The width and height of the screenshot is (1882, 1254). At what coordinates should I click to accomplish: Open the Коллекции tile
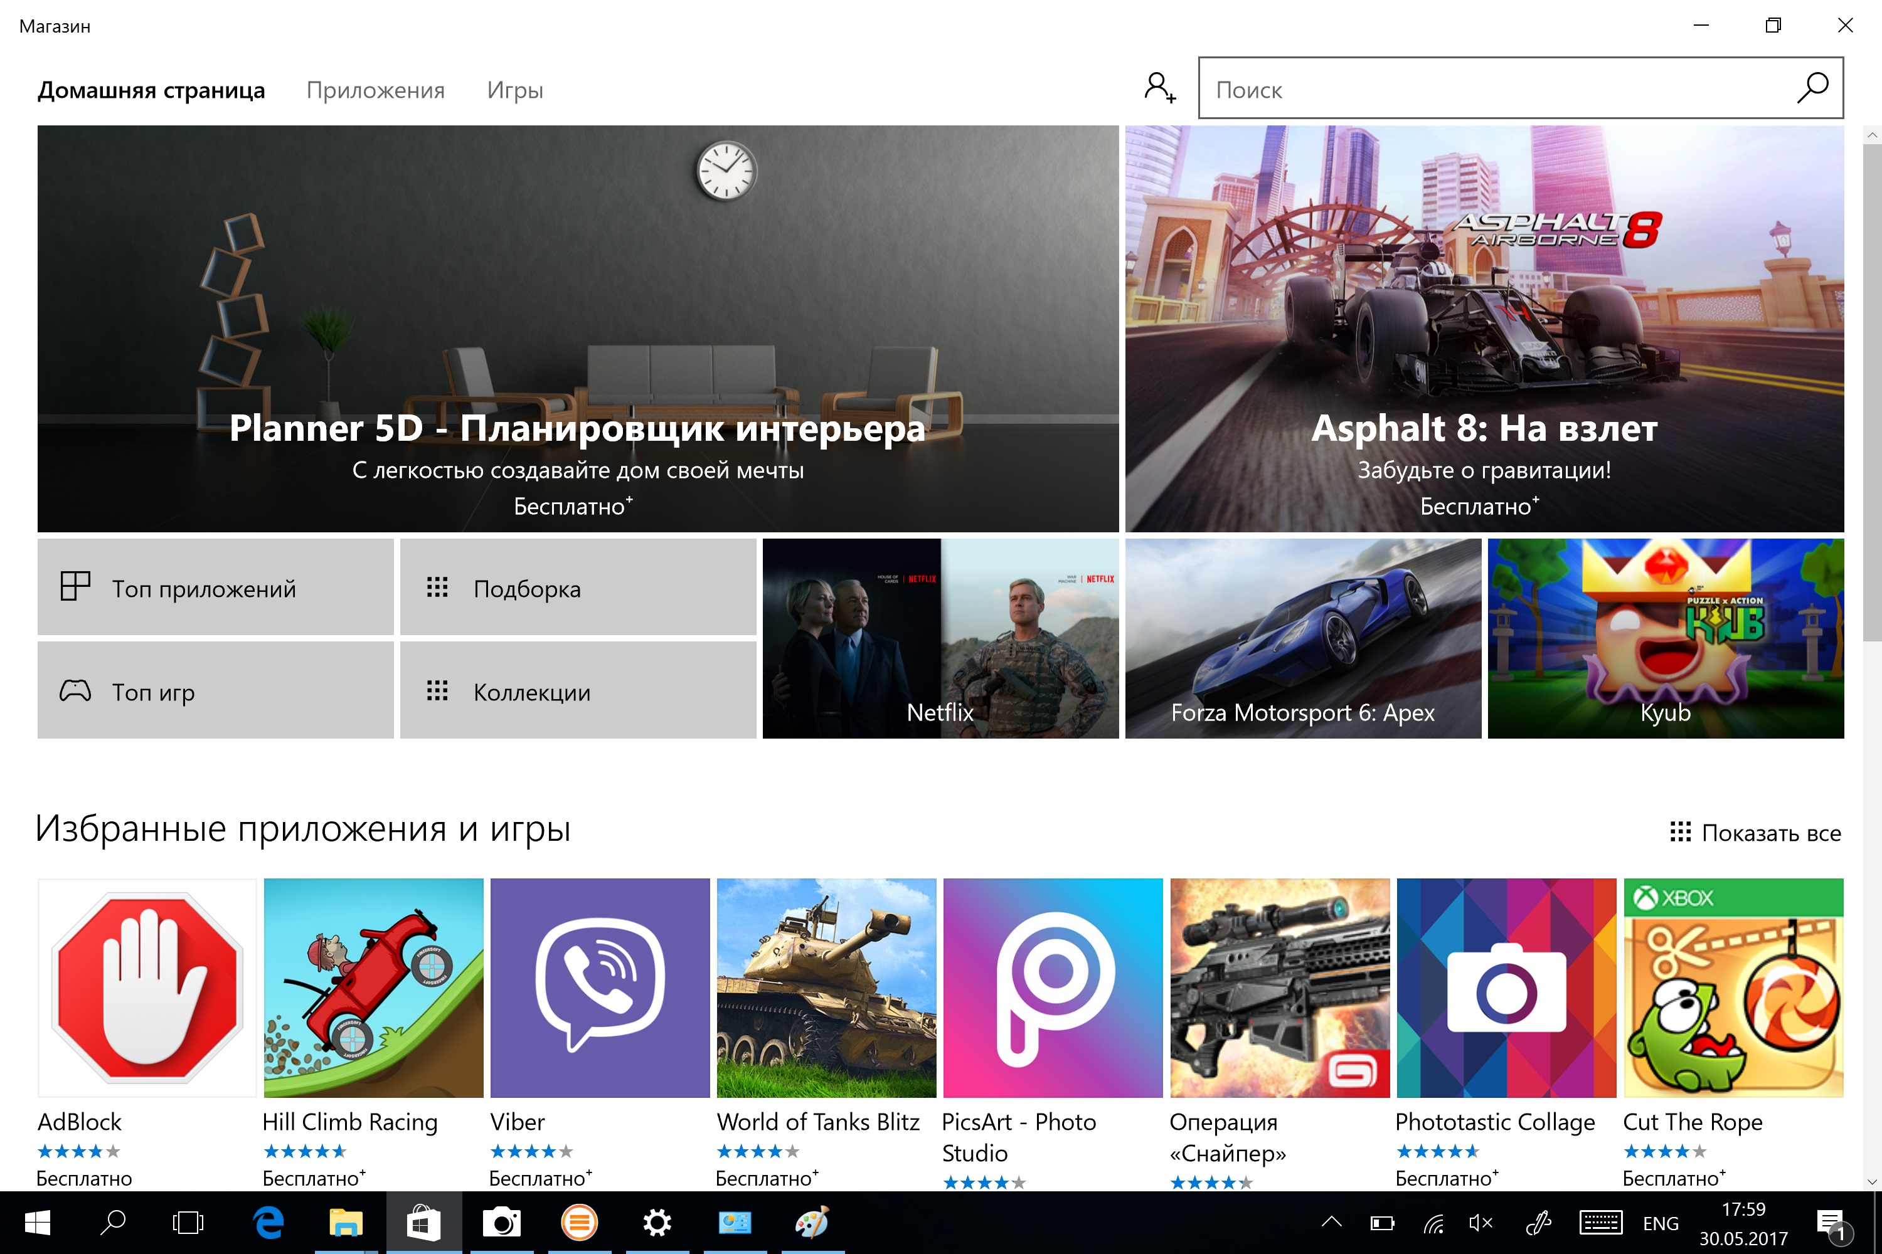pyautogui.click(x=578, y=690)
